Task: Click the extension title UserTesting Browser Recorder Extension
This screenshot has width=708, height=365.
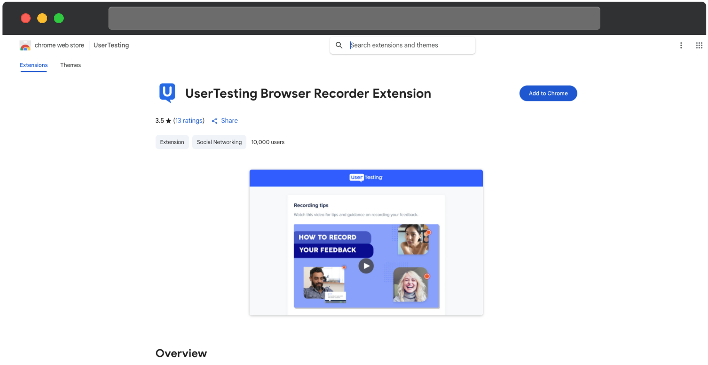Action: pos(308,94)
